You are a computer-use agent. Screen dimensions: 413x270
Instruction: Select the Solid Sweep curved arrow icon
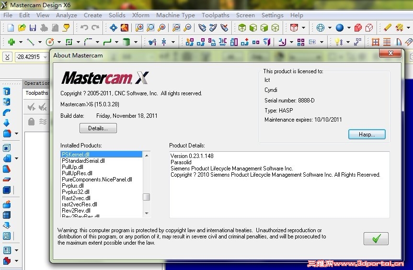pos(7,112)
